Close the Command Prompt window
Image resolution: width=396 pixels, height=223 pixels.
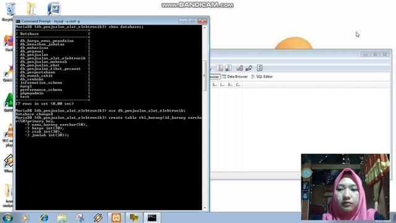[x=202, y=21]
